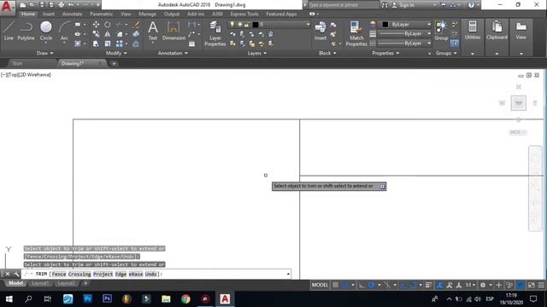This screenshot has height=307, width=547.
Task: Expand the Block panel
Action: tap(327, 53)
